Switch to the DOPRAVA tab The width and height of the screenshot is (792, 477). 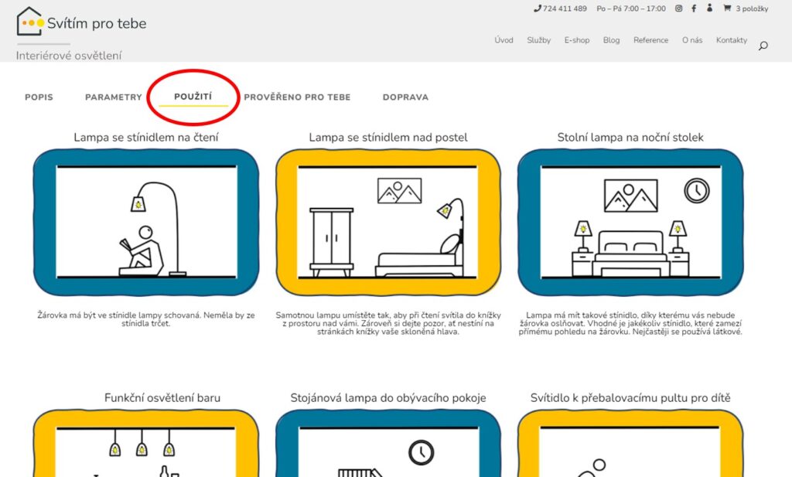[x=405, y=97]
